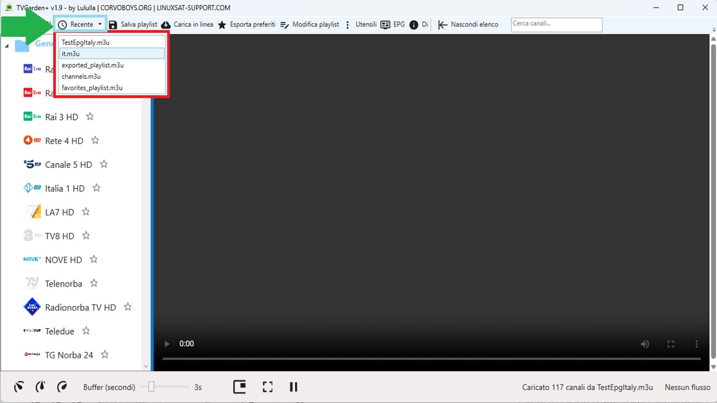Click the Rai 2 HD channel logo
The height and width of the screenshot is (403, 717).
tap(32, 92)
